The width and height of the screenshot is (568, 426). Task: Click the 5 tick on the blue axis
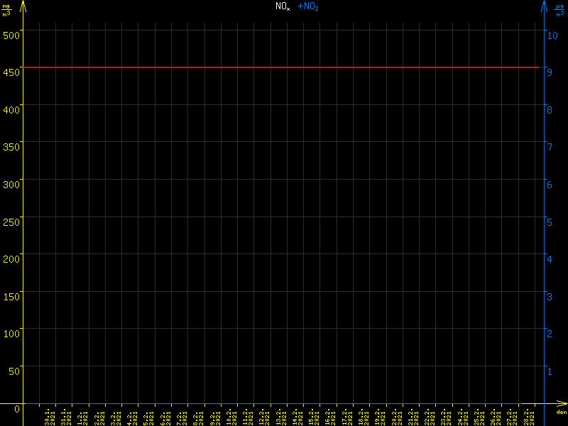point(549,221)
